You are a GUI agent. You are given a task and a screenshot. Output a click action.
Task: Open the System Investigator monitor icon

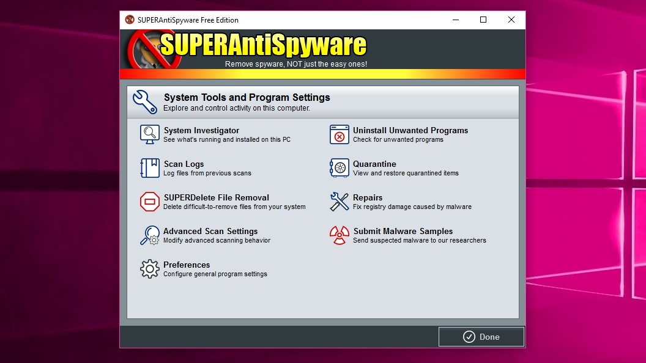[x=149, y=134]
